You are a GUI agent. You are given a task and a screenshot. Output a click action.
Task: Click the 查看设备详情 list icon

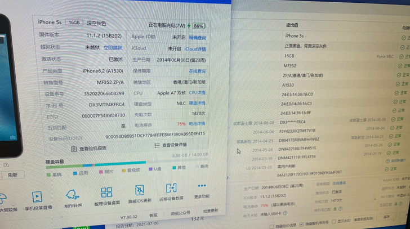point(157,145)
